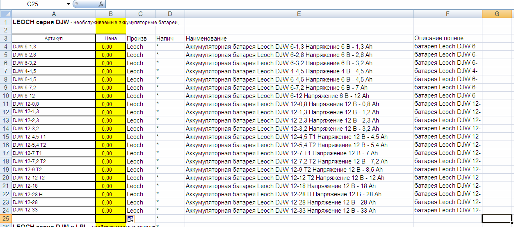Select row 1 header
This screenshot has width=514, height=227.
coord(6,22)
